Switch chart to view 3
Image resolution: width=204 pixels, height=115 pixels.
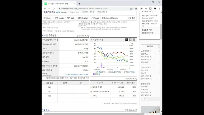point(134,40)
